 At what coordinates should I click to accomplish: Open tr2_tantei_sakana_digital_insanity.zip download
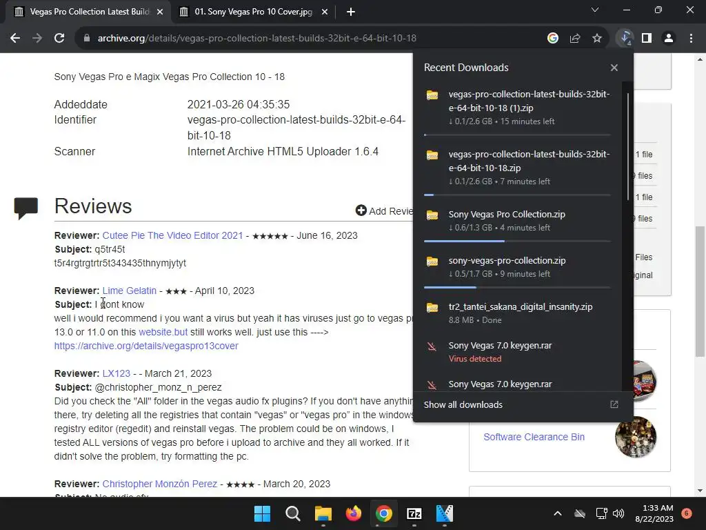[517, 313]
